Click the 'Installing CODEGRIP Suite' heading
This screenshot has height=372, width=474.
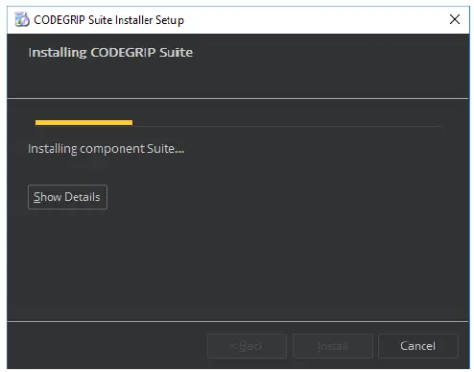click(x=110, y=53)
